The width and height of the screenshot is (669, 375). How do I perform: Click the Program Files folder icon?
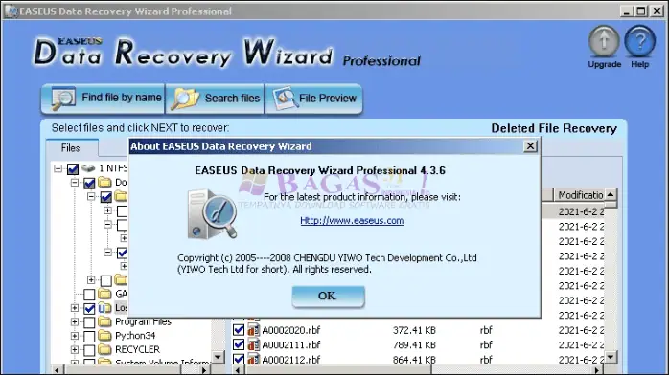click(104, 321)
